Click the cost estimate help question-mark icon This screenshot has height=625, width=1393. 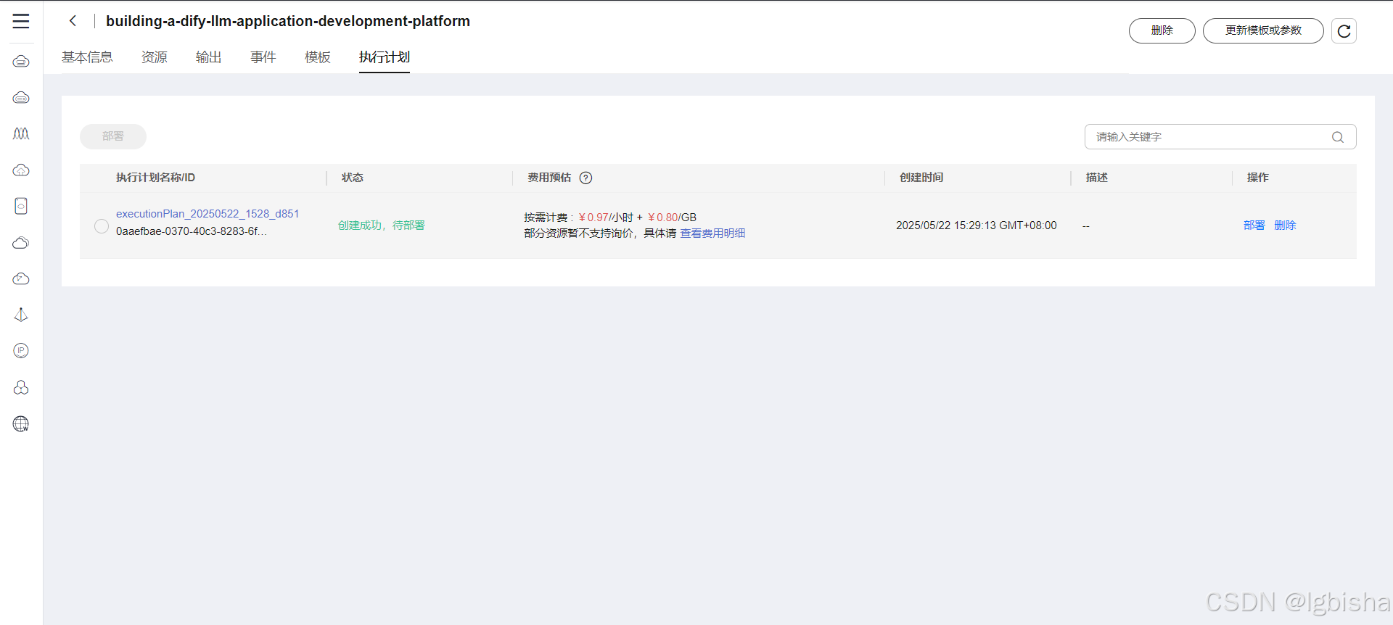point(585,178)
